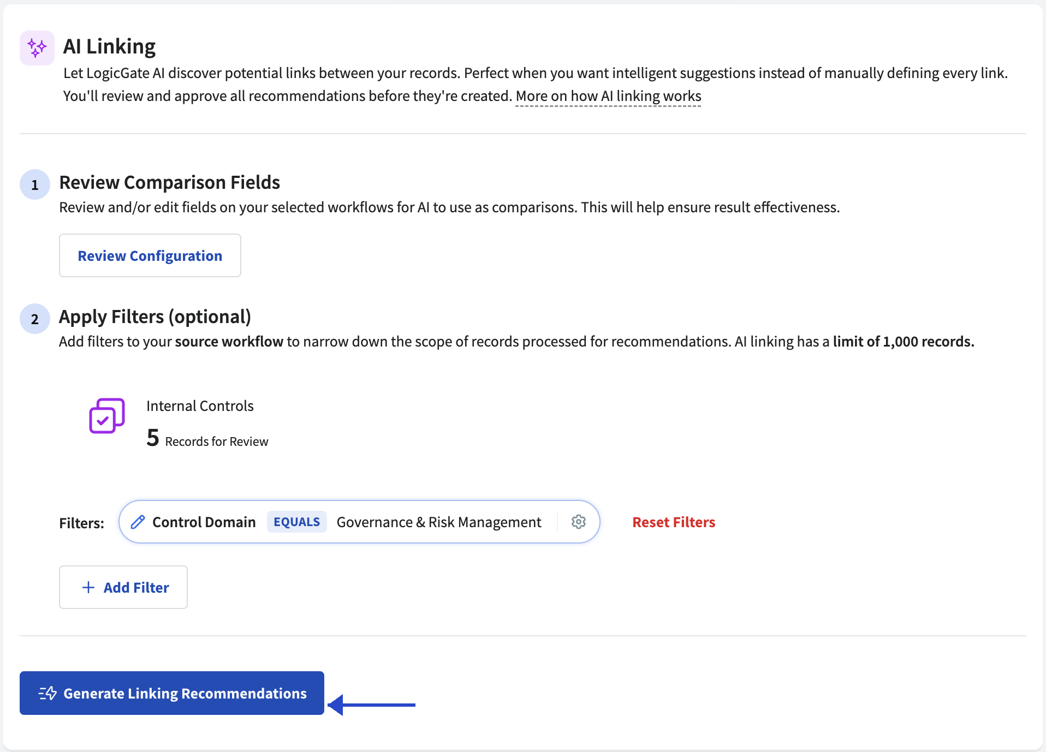Image resolution: width=1046 pixels, height=752 pixels.
Task: Click the AI Linking sparkles icon
Action: coord(37,48)
